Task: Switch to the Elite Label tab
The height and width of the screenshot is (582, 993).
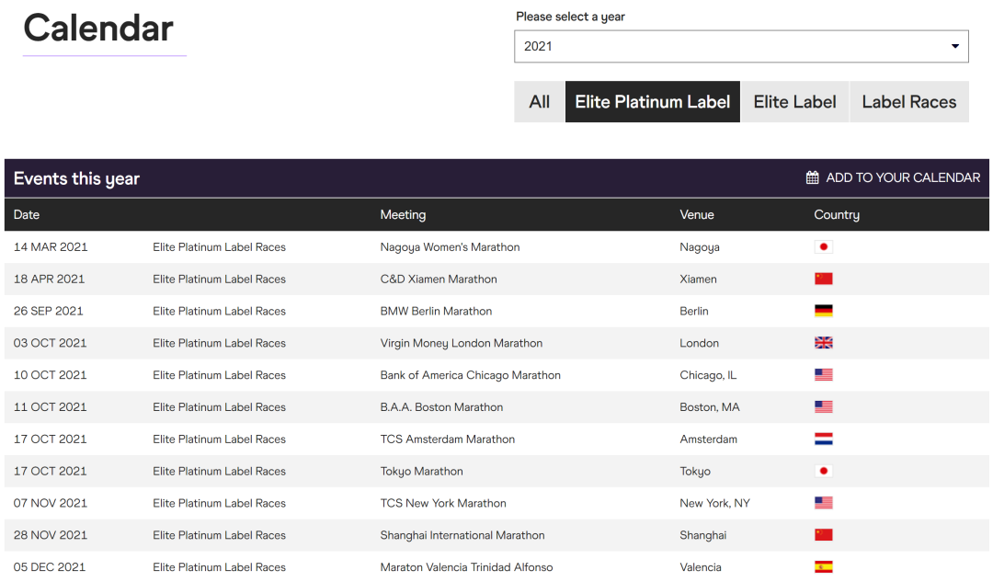Action: click(794, 102)
